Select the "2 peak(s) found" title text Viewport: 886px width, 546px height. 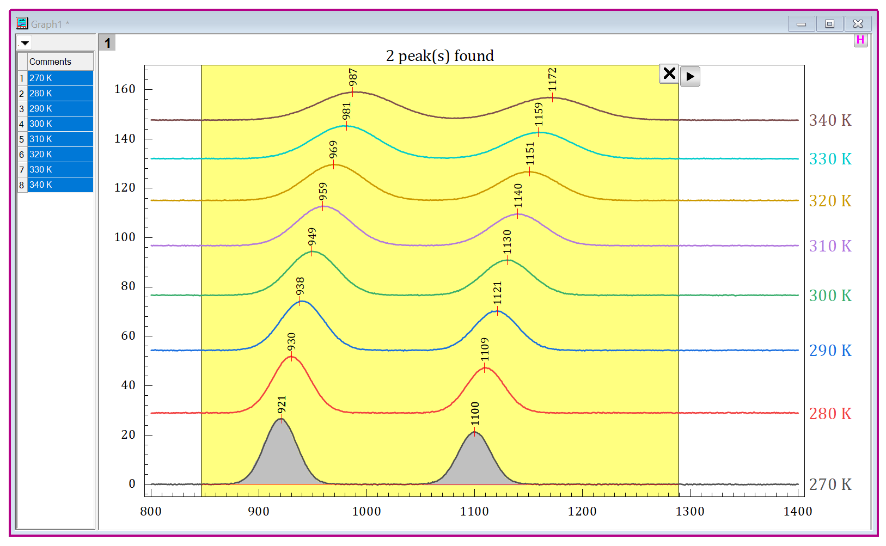[439, 56]
